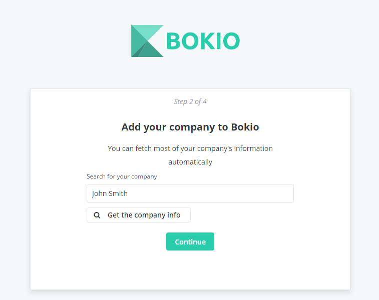Click the 'You can fetch most' description line
Image resolution: width=379 pixels, height=300 pixels.
(x=190, y=148)
